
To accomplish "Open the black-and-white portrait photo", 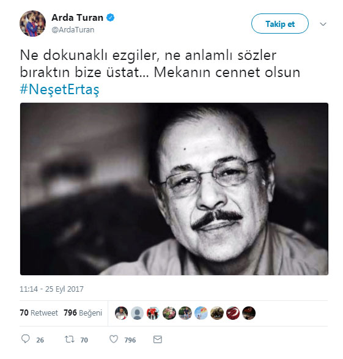I will (174, 189).
